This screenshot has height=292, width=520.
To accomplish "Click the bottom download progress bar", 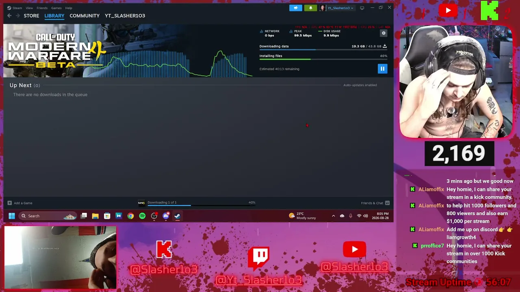I will point(201,206).
